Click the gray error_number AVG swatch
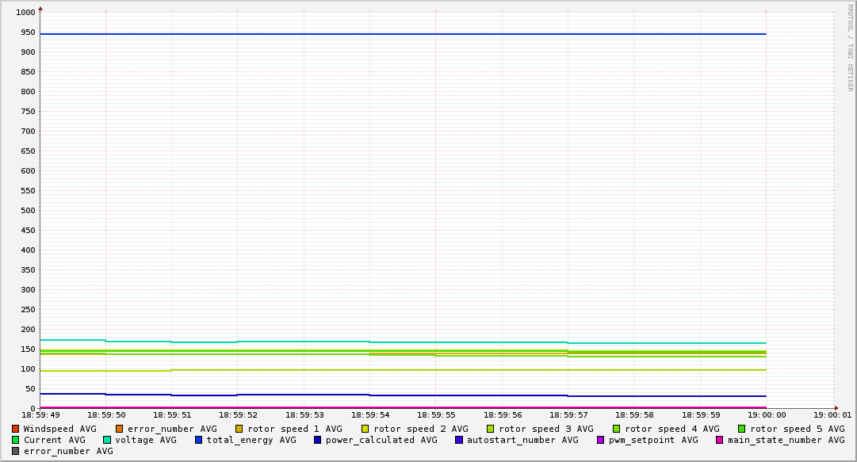The width and height of the screenshot is (857, 462). 16,451
